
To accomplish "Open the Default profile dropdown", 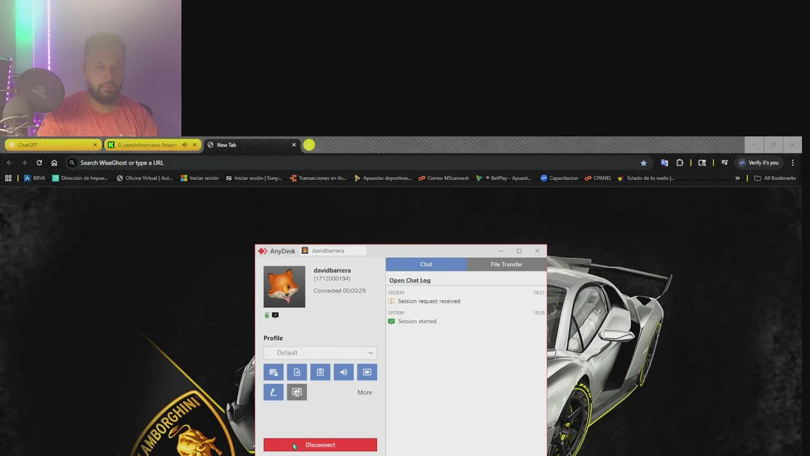I will coord(320,353).
